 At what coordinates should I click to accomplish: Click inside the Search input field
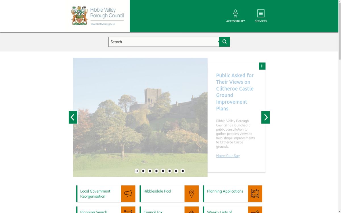(x=163, y=41)
